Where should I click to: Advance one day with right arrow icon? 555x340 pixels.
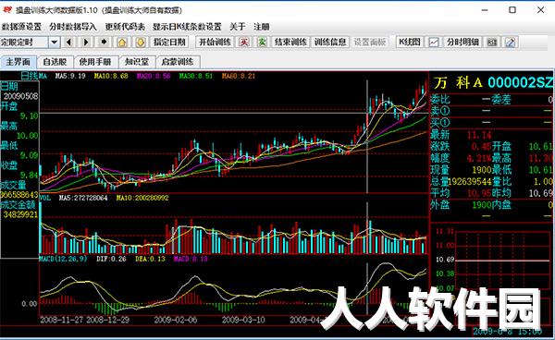point(86,42)
